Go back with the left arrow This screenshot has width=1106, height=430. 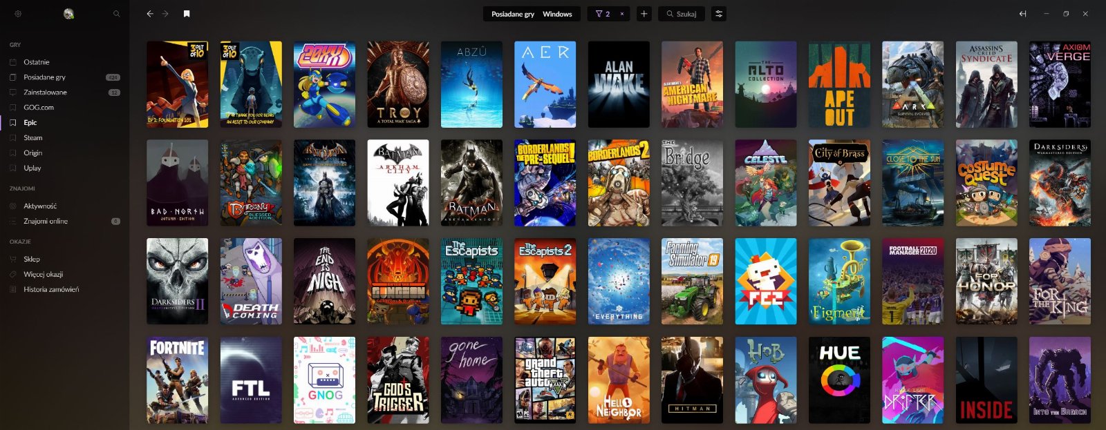pyautogui.click(x=150, y=14)
